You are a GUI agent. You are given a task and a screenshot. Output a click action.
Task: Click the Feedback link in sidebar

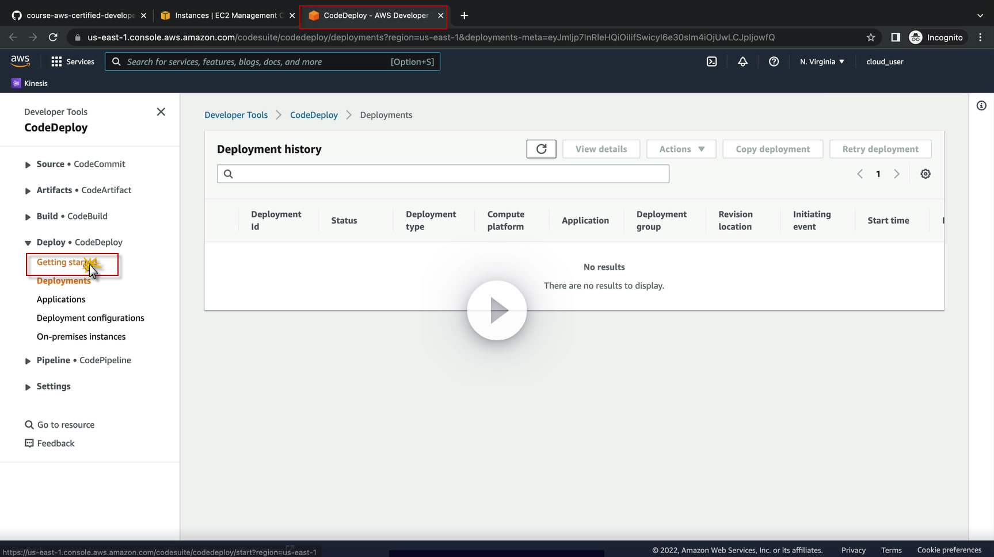[56, 443]
